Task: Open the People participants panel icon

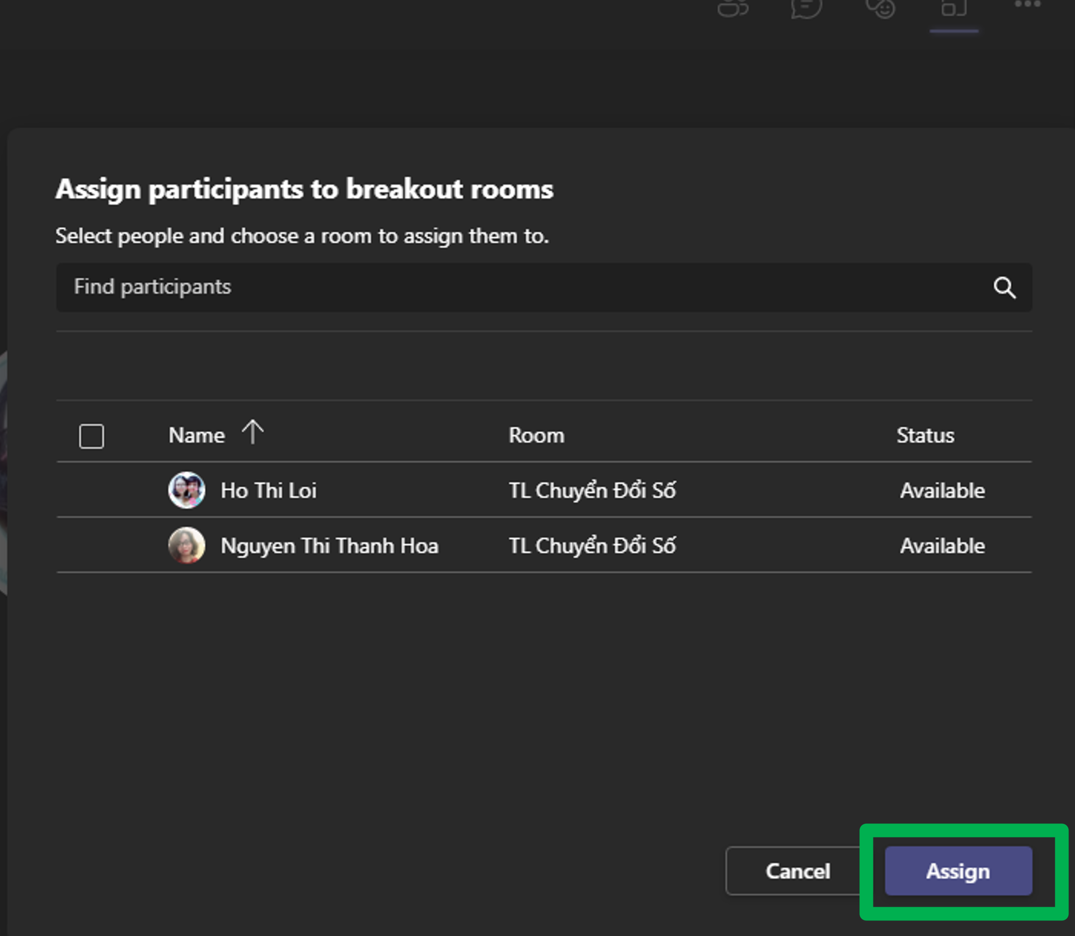Action: pos(733,7)
